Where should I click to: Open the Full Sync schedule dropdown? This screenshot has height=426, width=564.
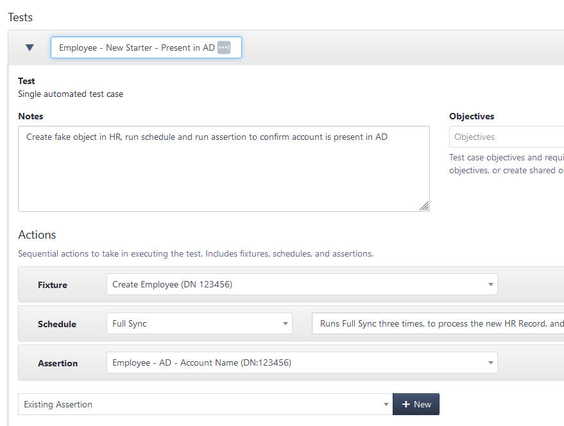click(x=200, y=323)
